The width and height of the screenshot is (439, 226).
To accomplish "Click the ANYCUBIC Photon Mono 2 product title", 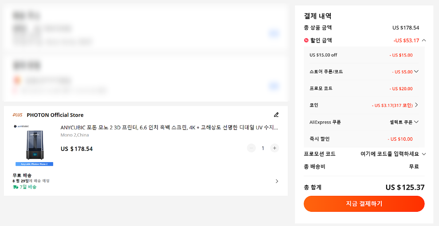I will point(169,127).
